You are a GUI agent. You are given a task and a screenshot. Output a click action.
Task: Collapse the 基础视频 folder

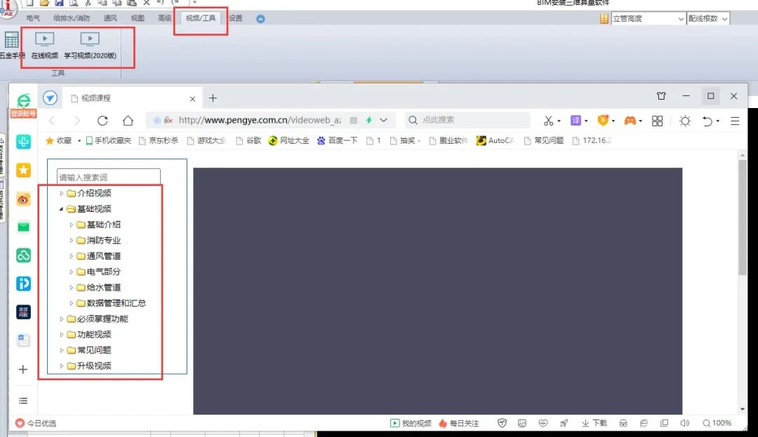coord(62,209)
